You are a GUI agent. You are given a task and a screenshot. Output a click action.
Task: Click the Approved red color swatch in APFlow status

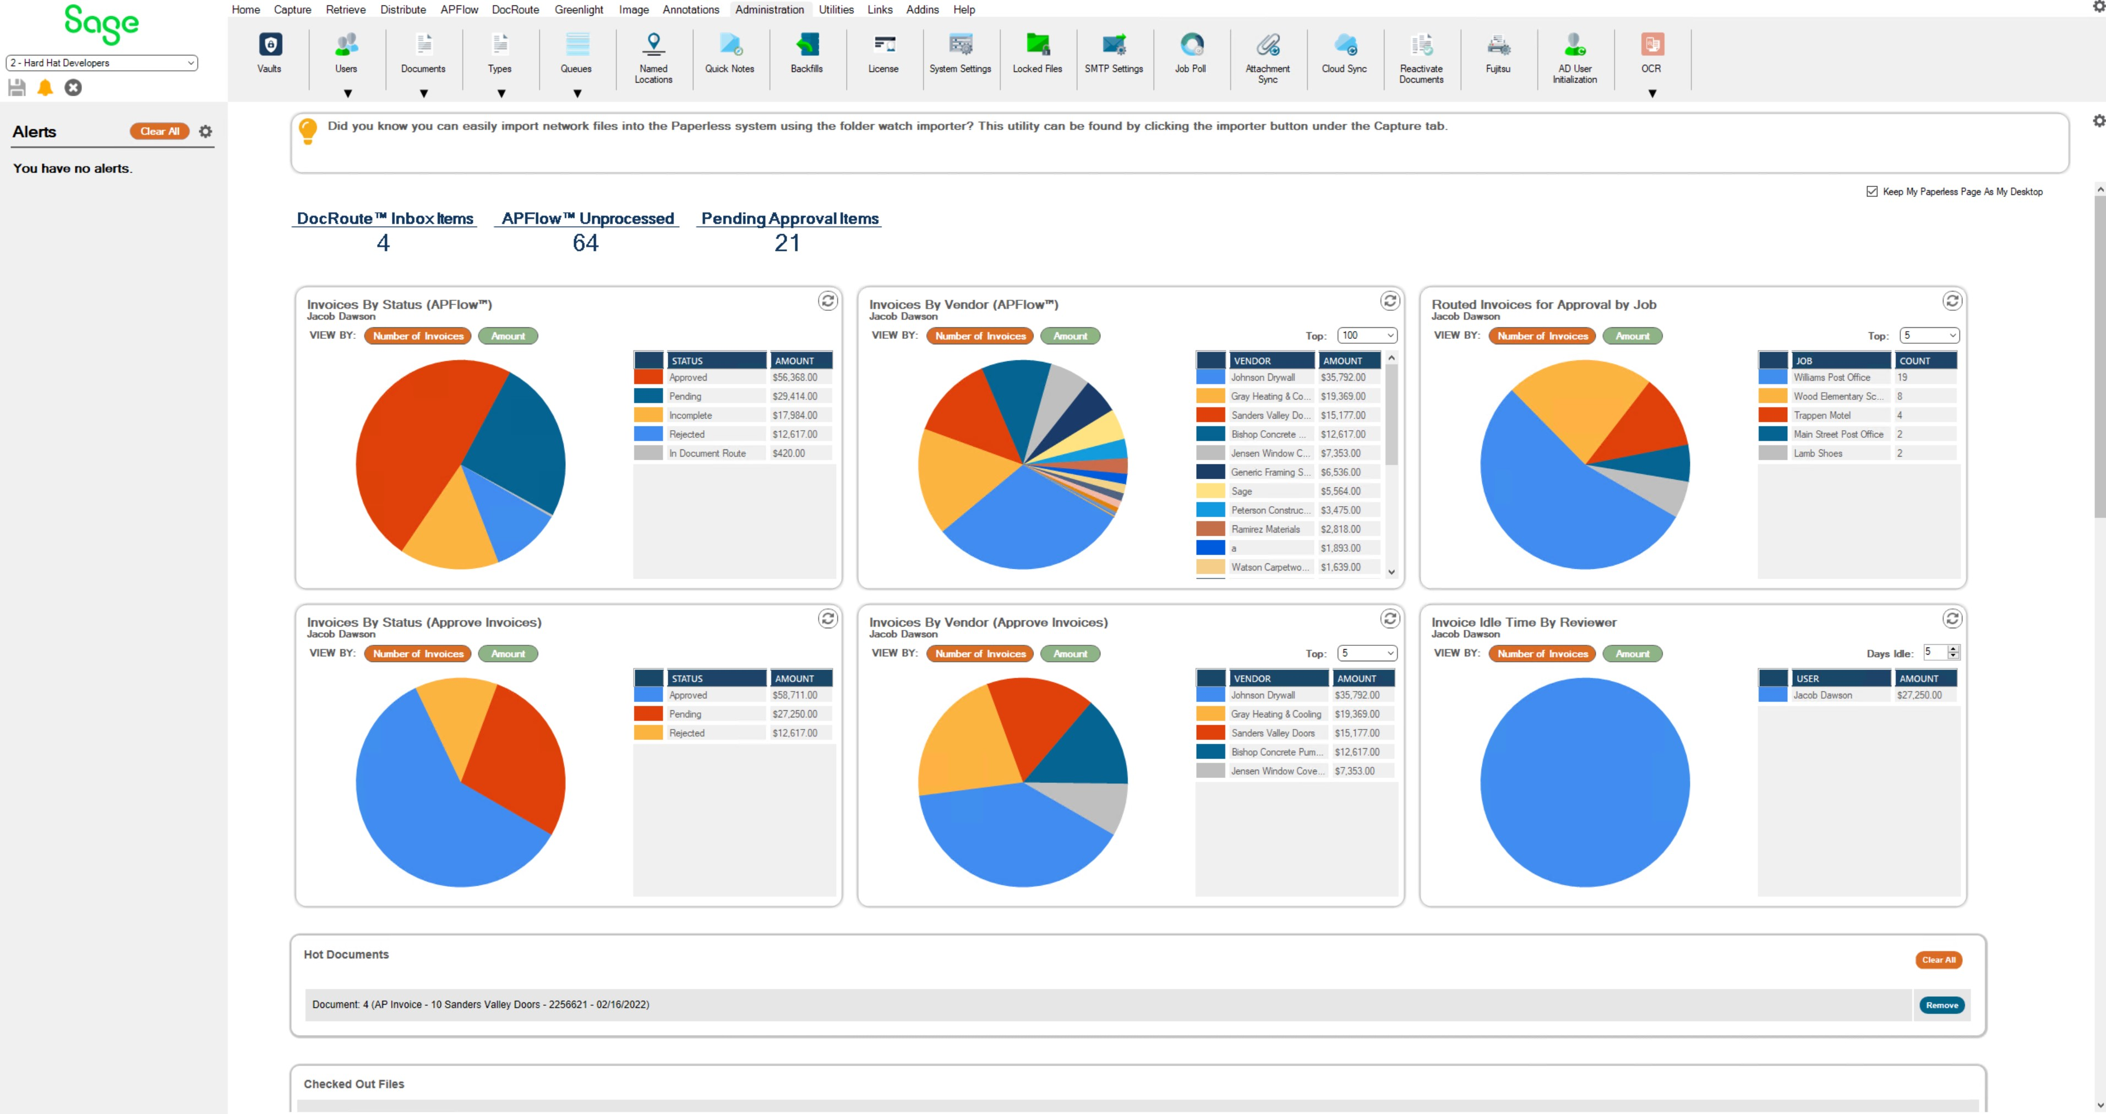pos(647,377)
